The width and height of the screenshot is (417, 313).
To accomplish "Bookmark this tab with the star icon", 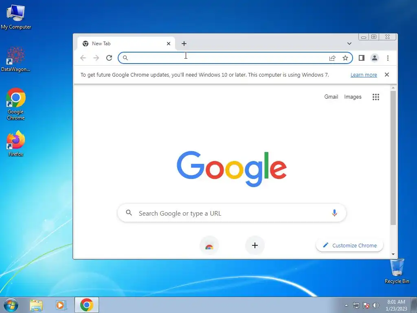I will [345, 58].
